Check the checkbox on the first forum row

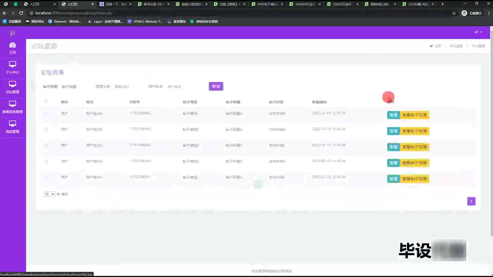[46, 114]
